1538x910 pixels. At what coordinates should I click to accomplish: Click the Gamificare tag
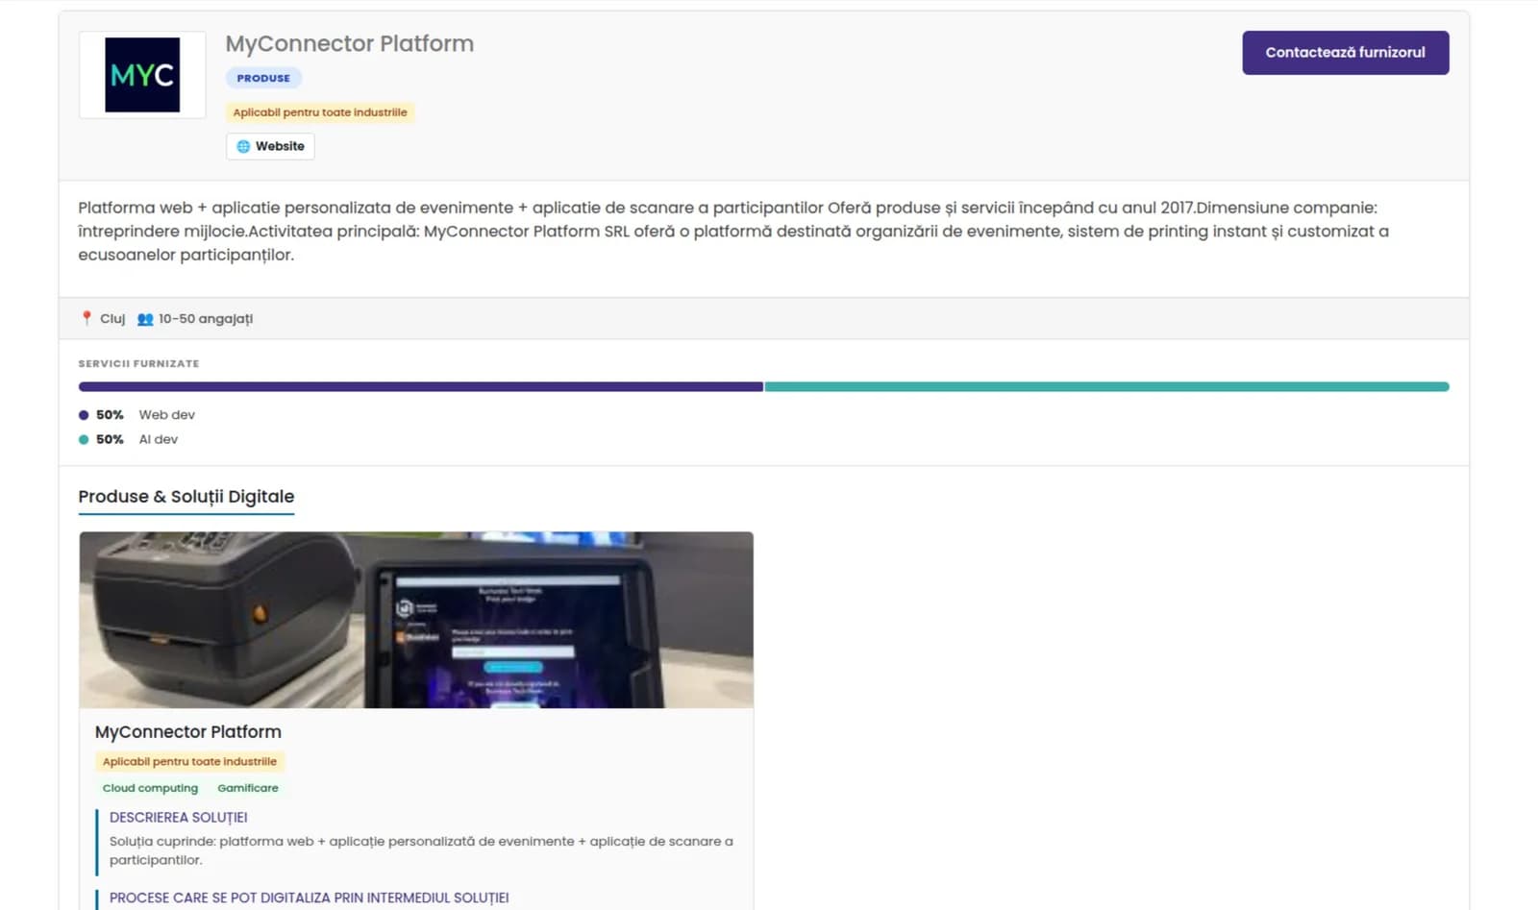pos(248,788)
